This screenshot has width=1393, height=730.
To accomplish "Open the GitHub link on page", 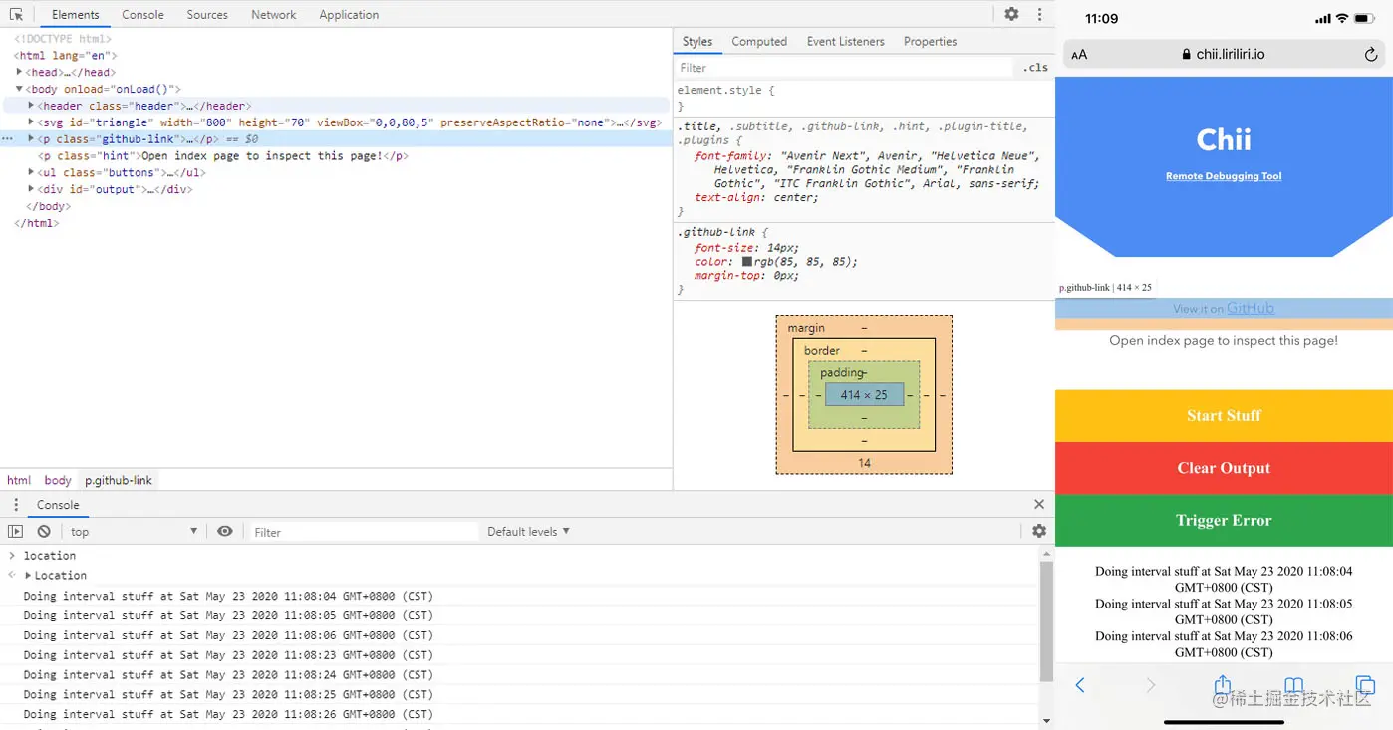I will tap(1250, 308).
